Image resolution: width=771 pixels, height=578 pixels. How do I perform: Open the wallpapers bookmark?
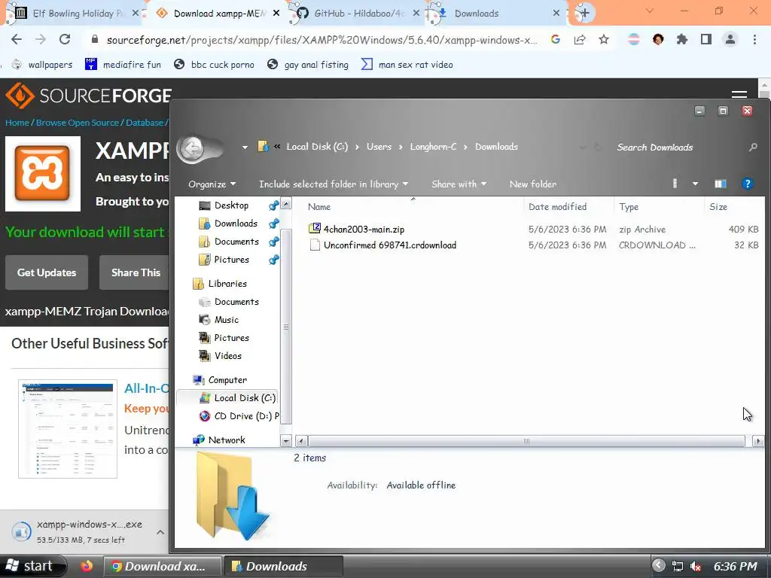42,65
